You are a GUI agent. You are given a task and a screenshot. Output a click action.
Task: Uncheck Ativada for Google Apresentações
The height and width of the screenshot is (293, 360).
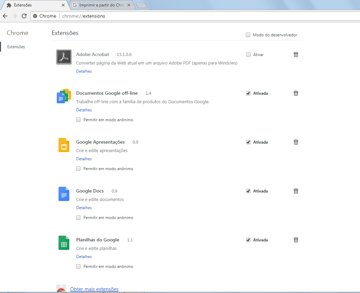point(248,142)
